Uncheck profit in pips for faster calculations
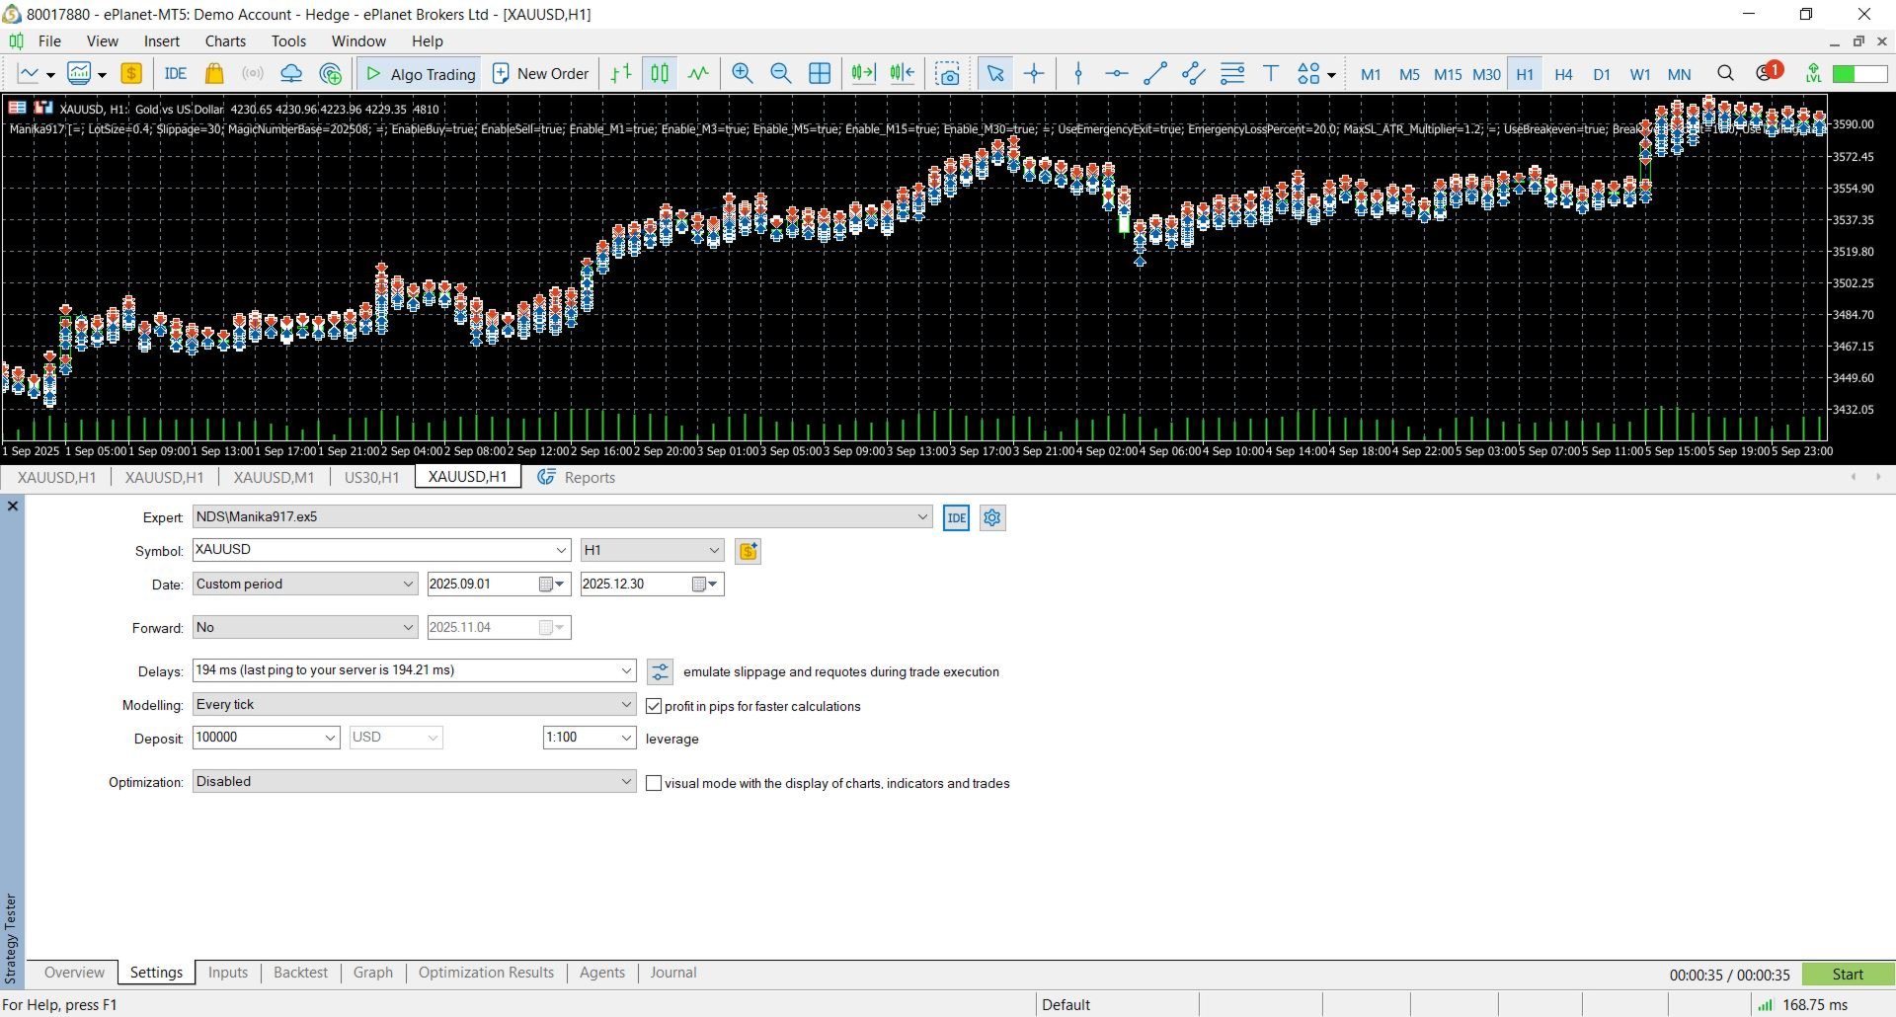The height and width of the screenshot is (1017, 1896). click(654, 706)
